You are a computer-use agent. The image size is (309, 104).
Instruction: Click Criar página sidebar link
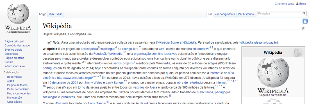15,102
